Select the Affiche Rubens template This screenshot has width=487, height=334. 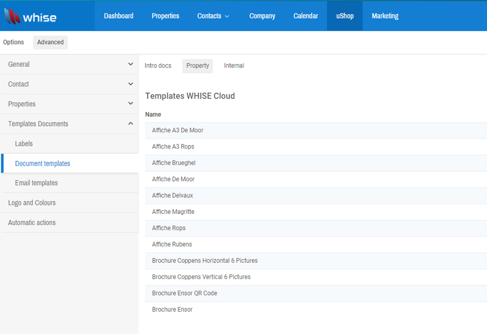click(x=316, y=244)
